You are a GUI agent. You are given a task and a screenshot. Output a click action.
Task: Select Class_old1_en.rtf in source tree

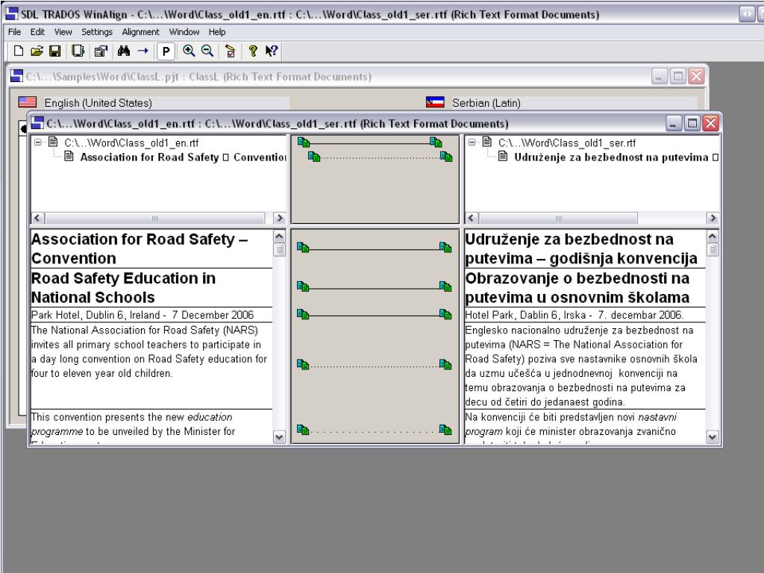click(131, 143)
